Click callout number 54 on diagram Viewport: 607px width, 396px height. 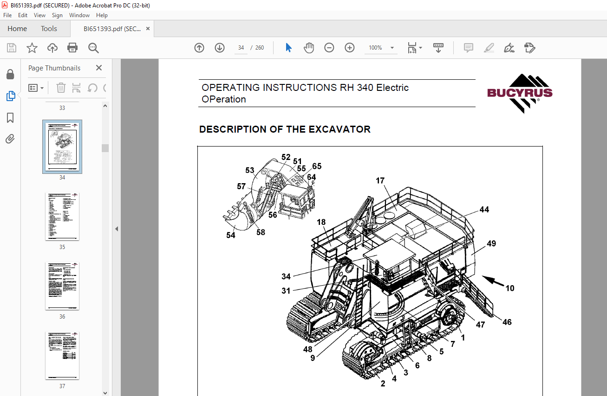click(231, 235)
